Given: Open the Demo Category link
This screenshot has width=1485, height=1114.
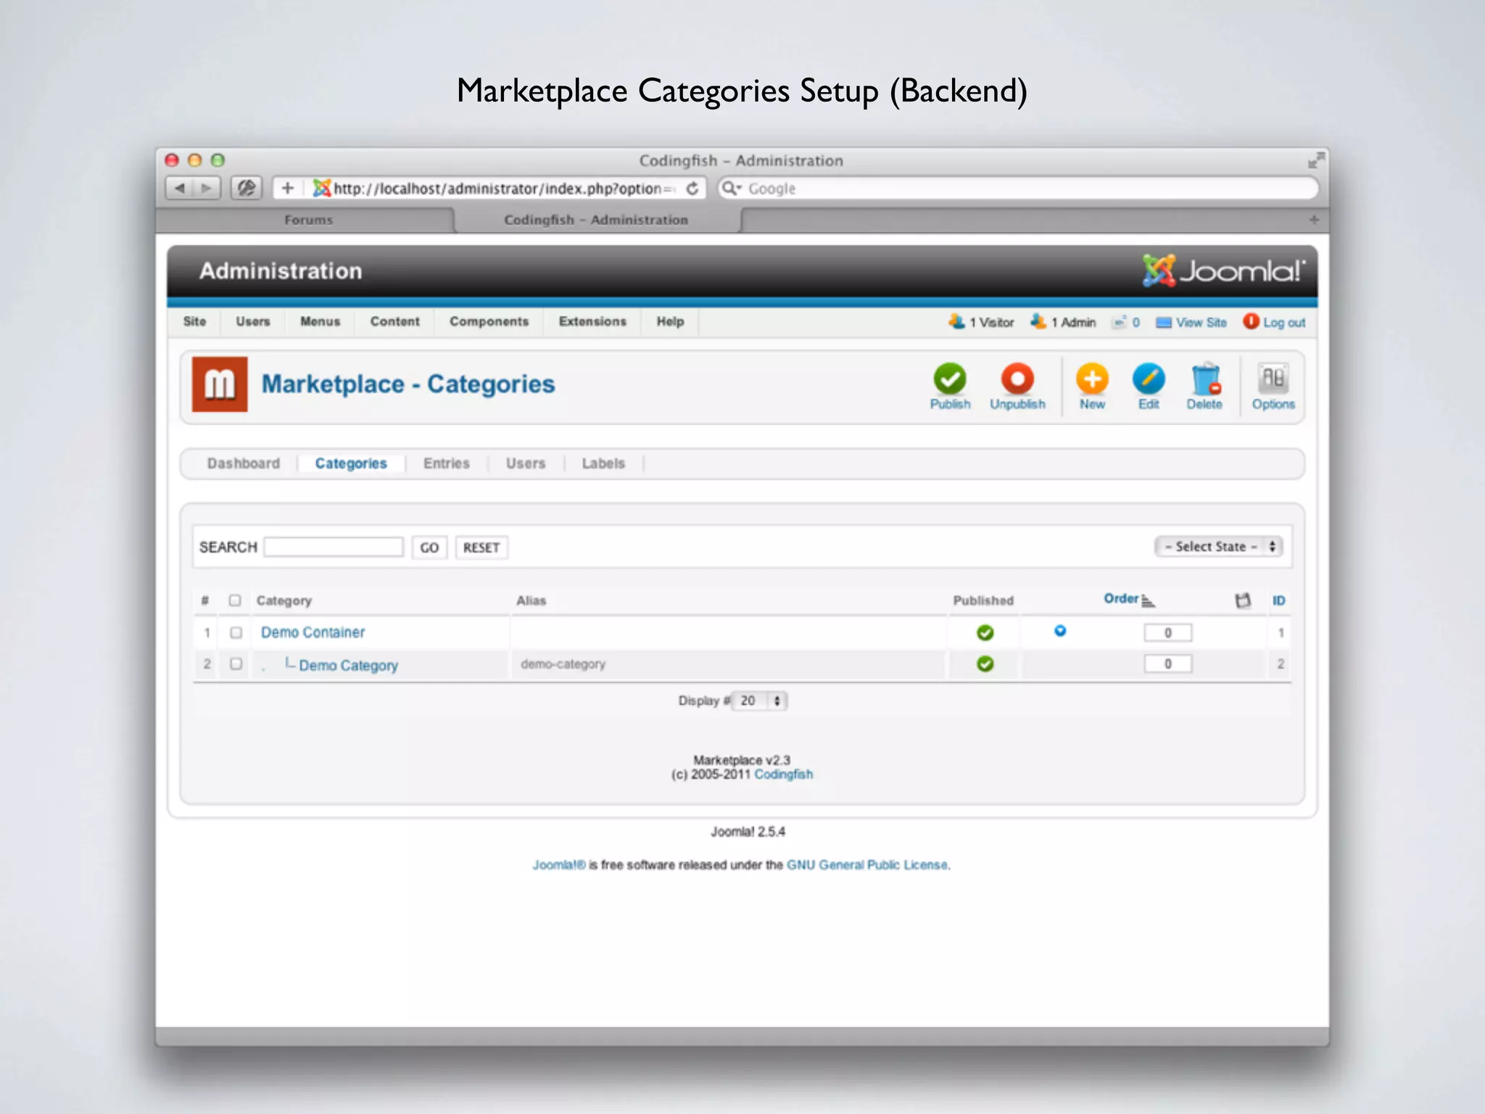Looking at the screenshot, I should (x=348, y=665).
